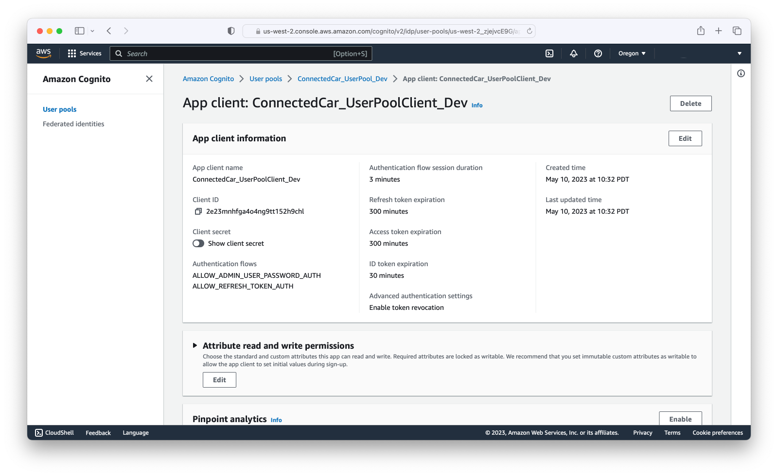
Task: Open the help question mark menu
Action: click(598, 53)
